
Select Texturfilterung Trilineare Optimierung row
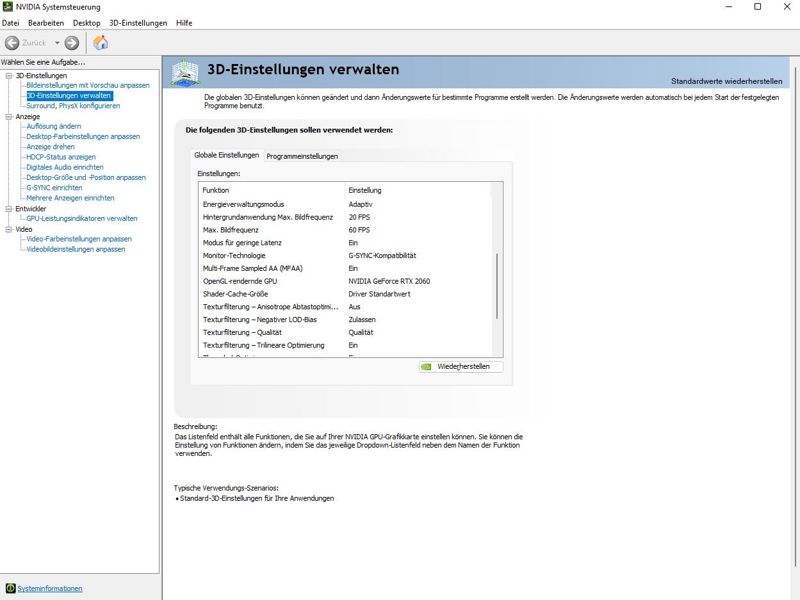click(x=345, y=345)
